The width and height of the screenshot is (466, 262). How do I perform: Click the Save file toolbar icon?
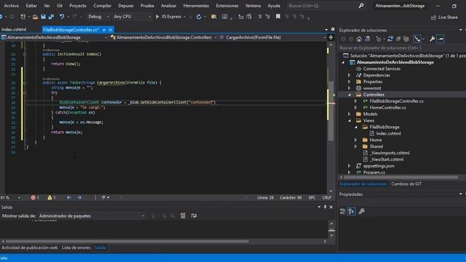pos(44,17)
